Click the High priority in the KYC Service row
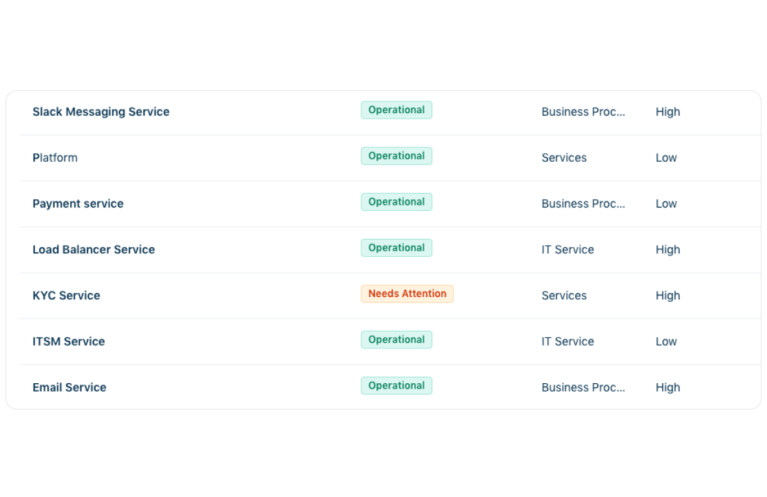Screen dimensions: 767x497 (x=668, y=295)
